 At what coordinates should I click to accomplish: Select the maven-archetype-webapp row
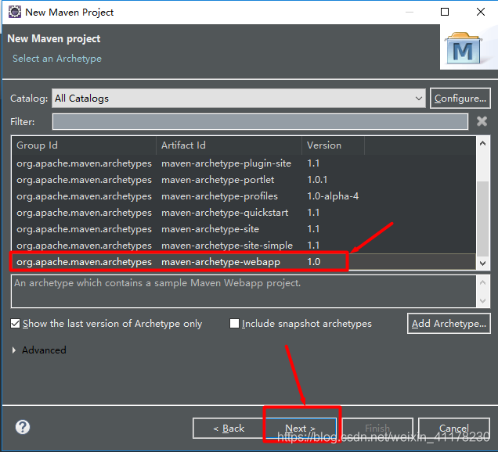244,262
